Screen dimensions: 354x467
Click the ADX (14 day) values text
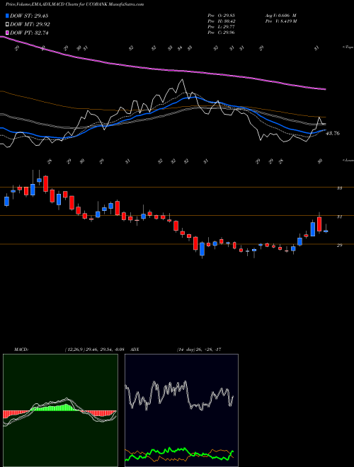pyautogui.click(x=199, y=350)
